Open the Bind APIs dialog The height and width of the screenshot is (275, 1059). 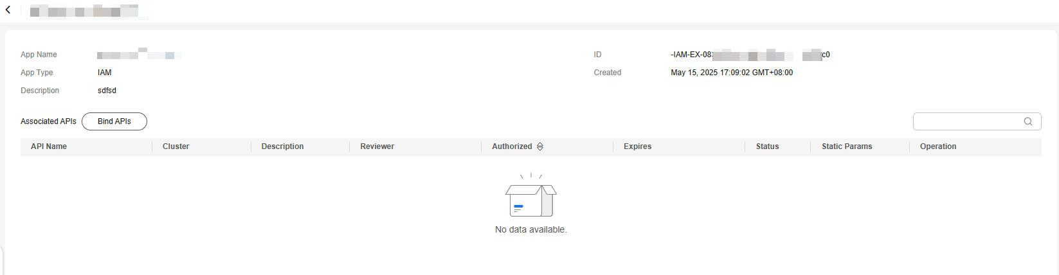click(x=114, y=121)
